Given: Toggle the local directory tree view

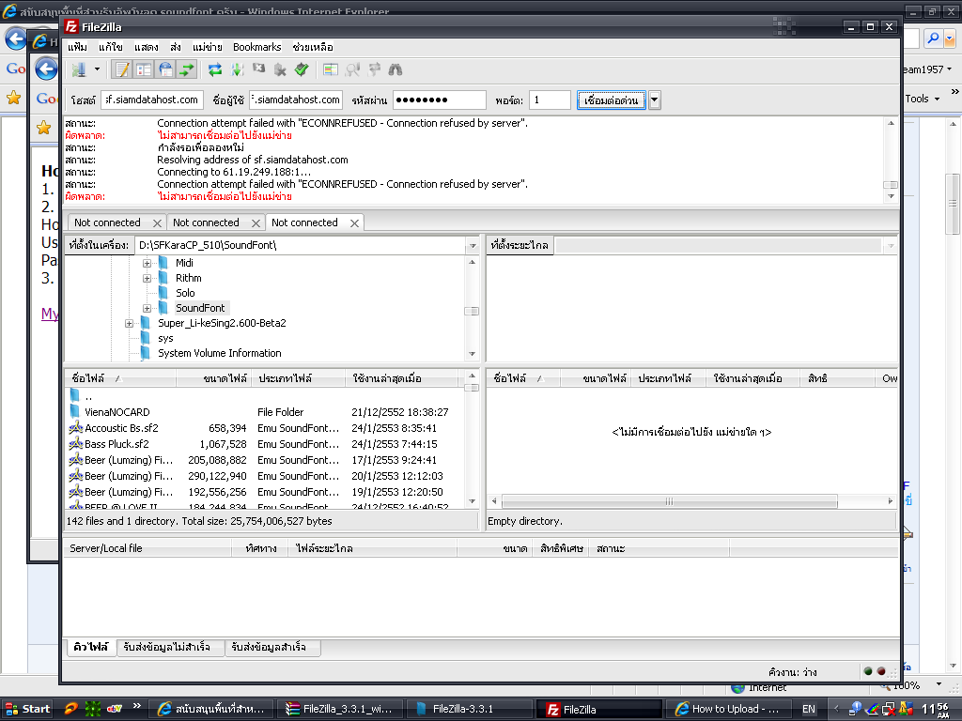Looking at the screenshot, I should click(x=144, y=69).
